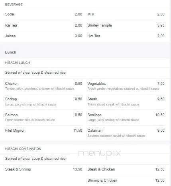Choose the Shrimp & Chicken combination
Image resolution: width=171 pixels, height=186 pixels.
126,180
